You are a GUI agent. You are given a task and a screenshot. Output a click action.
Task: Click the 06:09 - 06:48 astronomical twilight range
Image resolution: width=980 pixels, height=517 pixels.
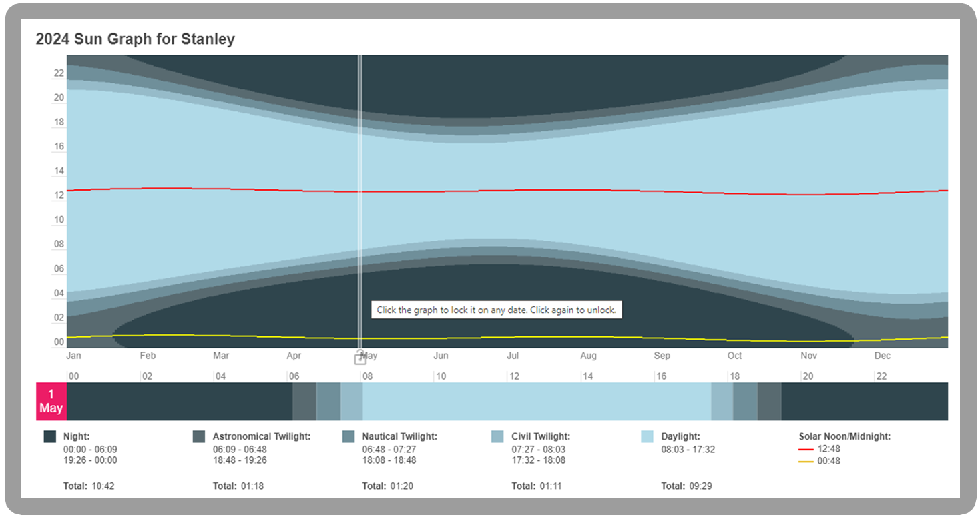(240, 450)
